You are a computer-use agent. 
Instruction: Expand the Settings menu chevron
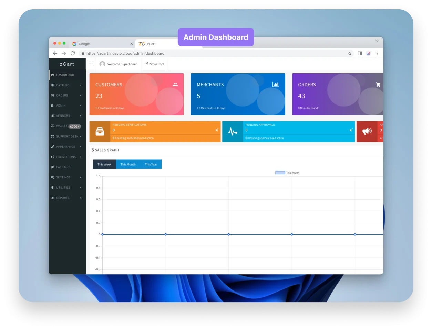(x=81, y=177)
